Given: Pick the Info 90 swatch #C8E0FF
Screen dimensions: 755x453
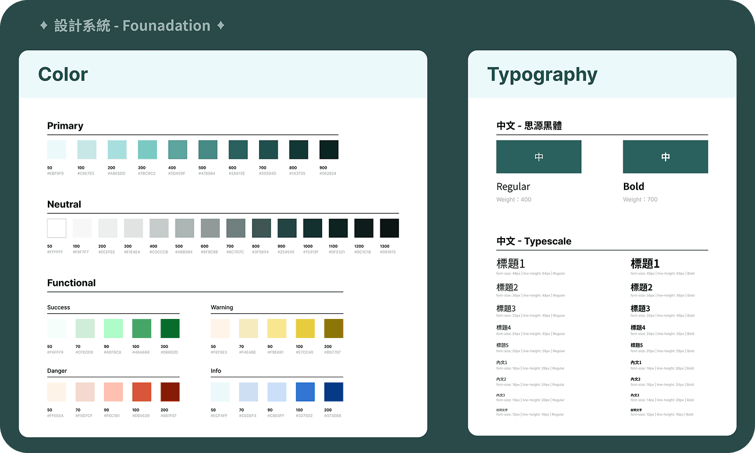Looking at the screenshot, I should (x=277, y=392).
